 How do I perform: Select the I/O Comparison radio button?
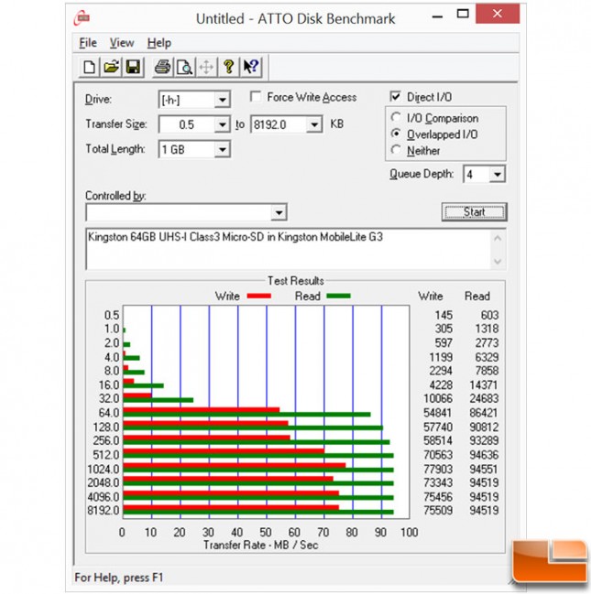(396, 117)
